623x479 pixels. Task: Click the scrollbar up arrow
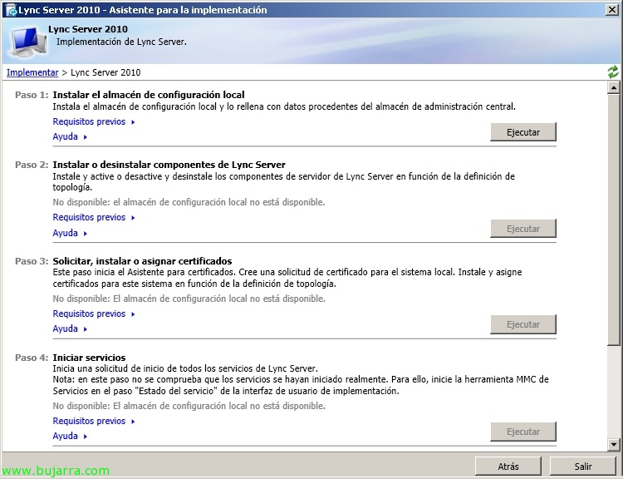click(614, 87)
